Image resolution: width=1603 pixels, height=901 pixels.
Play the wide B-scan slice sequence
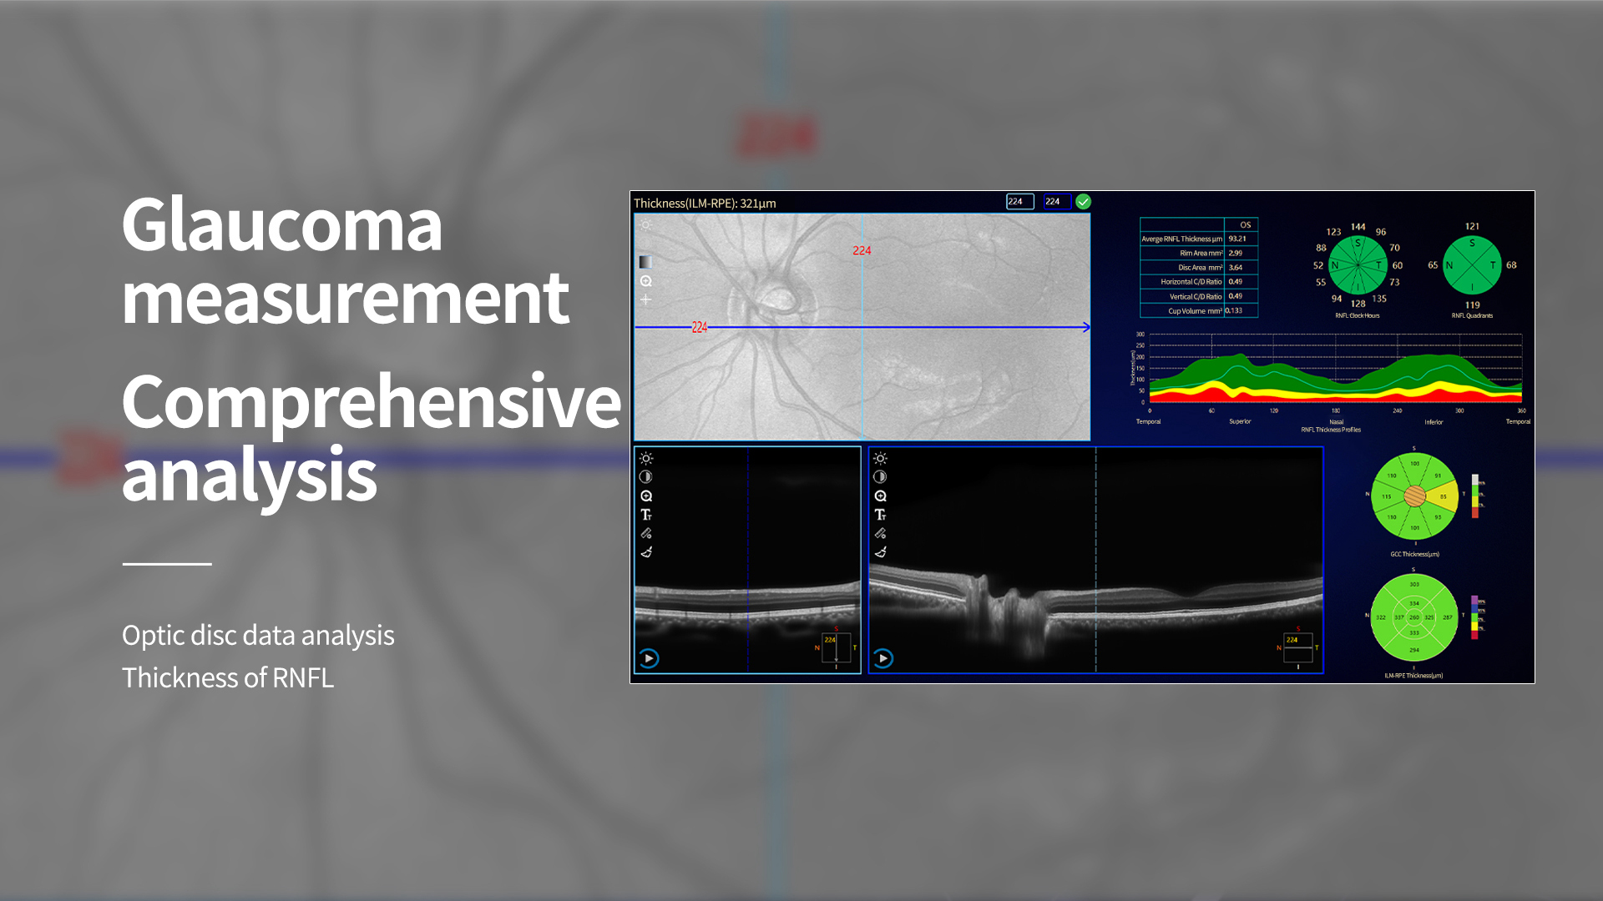click(883, 658)
